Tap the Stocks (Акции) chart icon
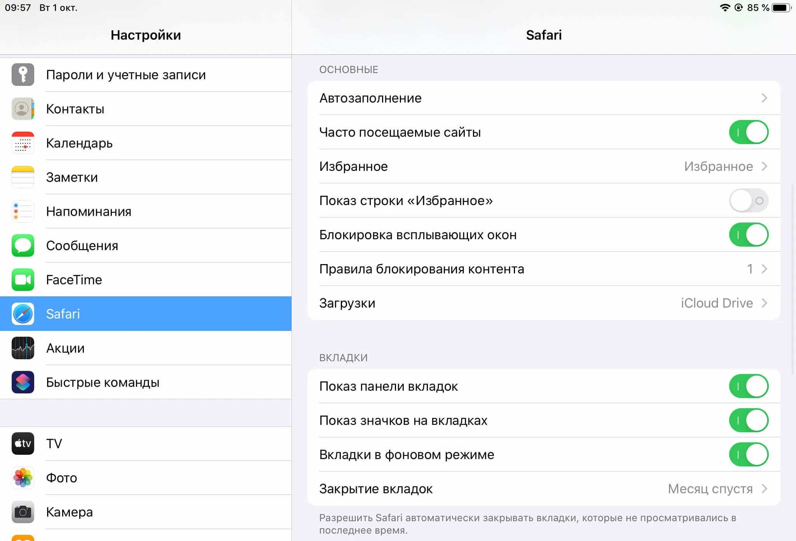The width and height of the screenshot is (796, 541). pyautogui.click(x=23, y=348)
